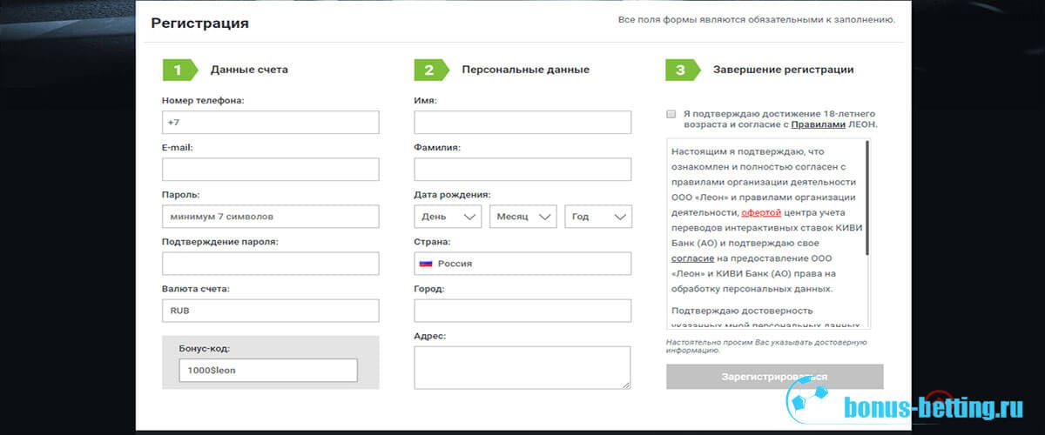Screen dimensions: 1045x435
Task: Open the red 'офертой' link
Action: (x=761, y=212)
